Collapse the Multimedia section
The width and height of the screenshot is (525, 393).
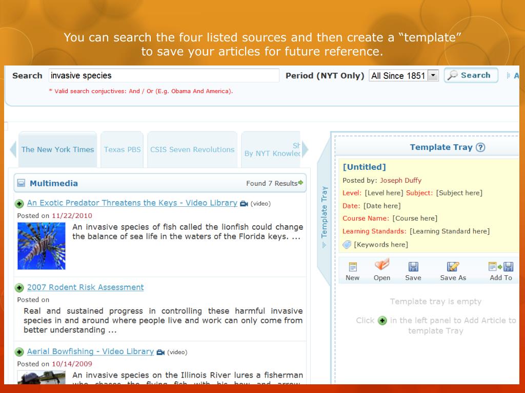pyautogui.click(x=21, y=183)
